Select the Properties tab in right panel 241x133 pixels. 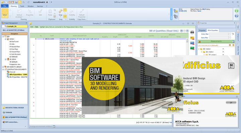[202, 30]
